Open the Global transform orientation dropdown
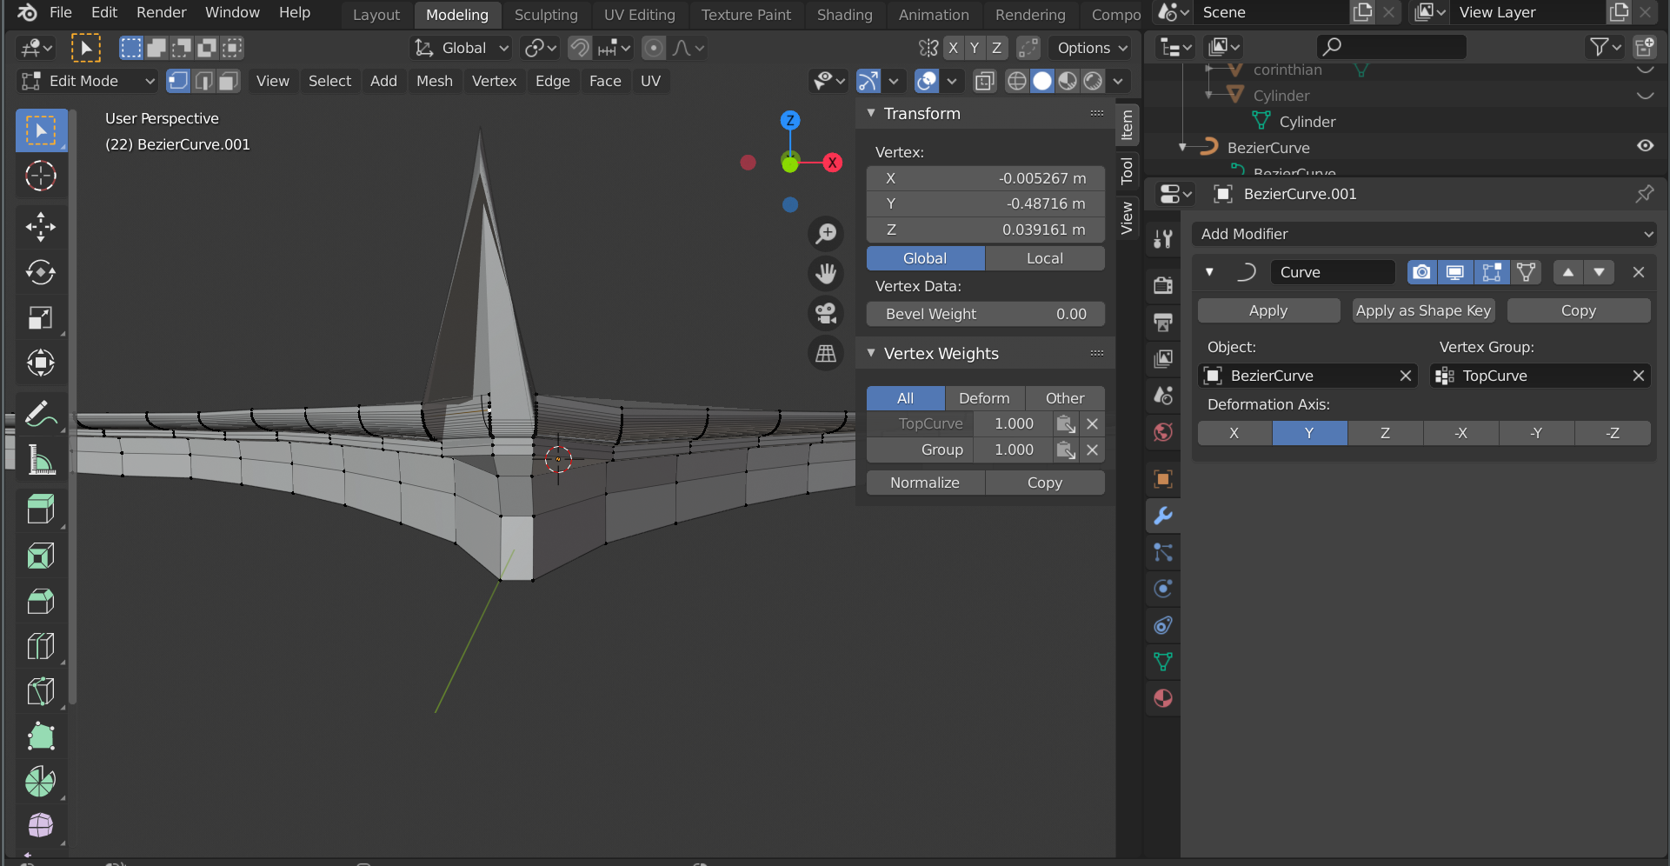The width and height of the screenshot is (1670, 866). point(462,48)
